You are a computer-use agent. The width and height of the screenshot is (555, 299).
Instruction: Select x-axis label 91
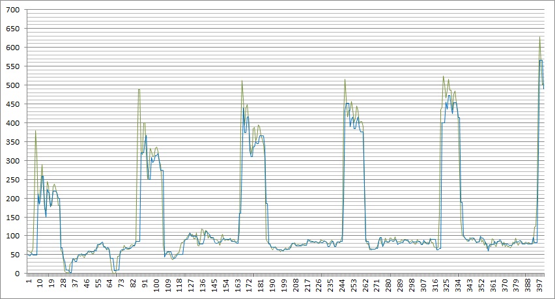[x=145, y=283]
